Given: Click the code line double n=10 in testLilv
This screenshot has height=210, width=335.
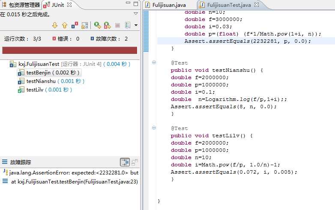Looking at the screenshot, I should 191,157.
